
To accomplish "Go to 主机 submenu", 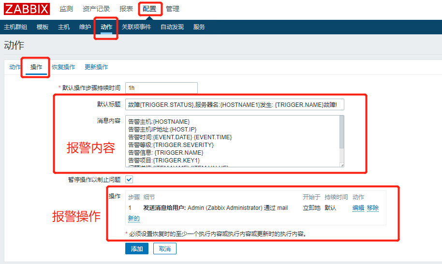I will click(64, 27).
